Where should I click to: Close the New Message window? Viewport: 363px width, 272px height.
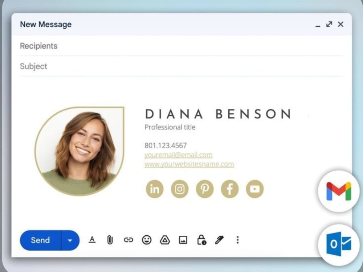coord(340,24)
